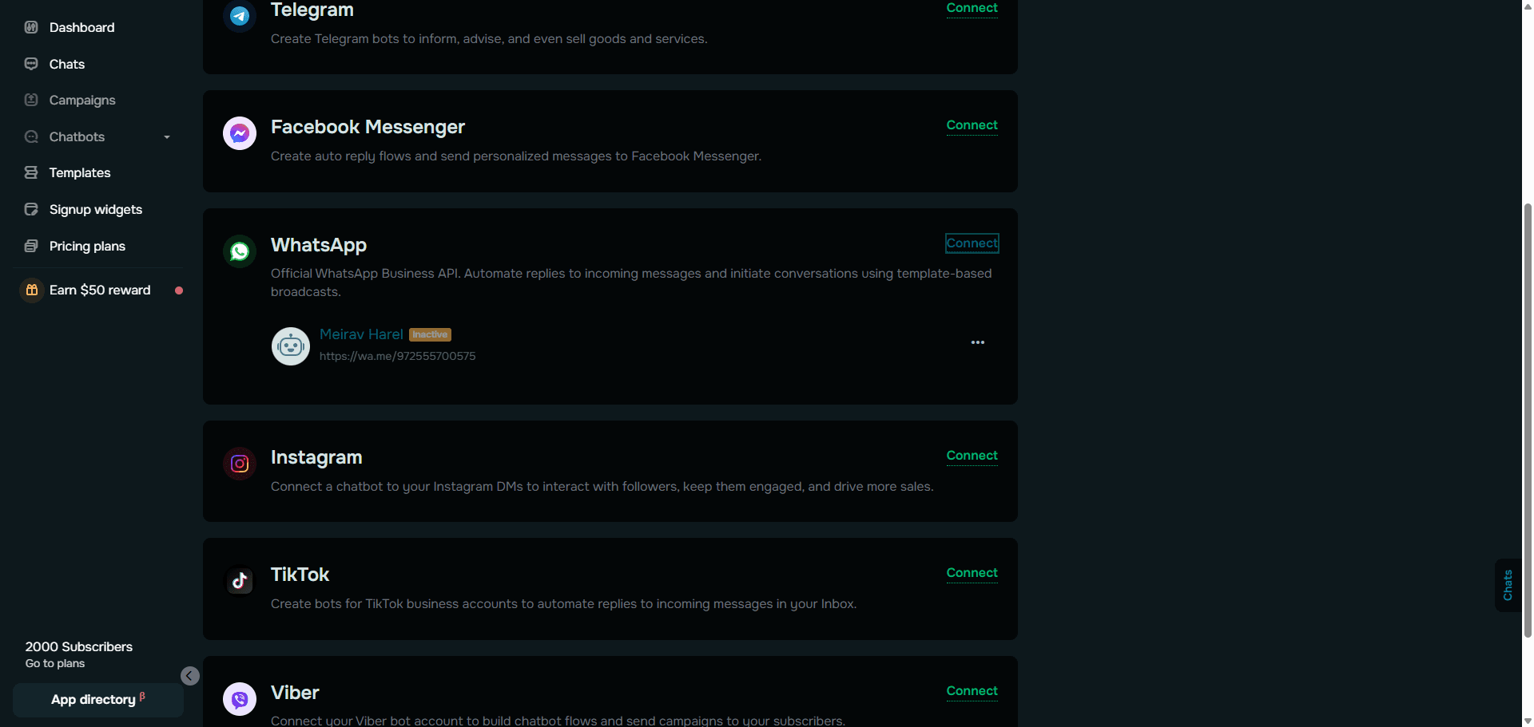The image size is (1534, 727).
Task: Open the Dashboard menu item
Action: pyautogui.click(x=81, y=27)
